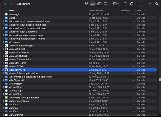Click the Messaggio folder icon
The width and height of the screenshot is (161, 117).
[x=6, y=14]
